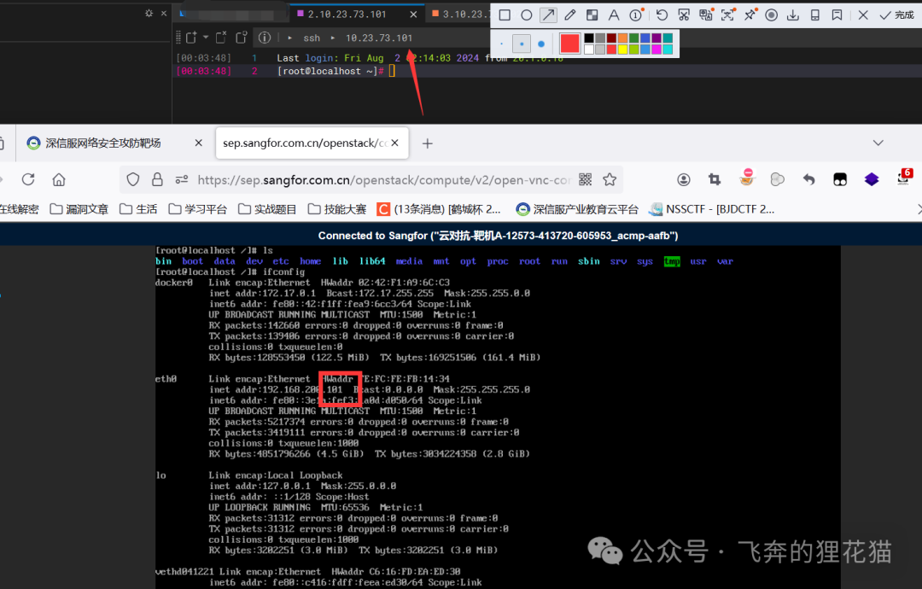Image resolution: width=922 pixels, height=589 pixels.
Task: Go to browser home page
Action: 59,180
